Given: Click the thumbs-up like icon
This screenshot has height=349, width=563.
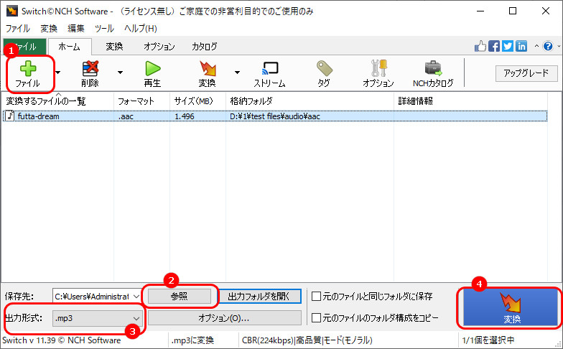Looking at the screenshot, I should (x=480, y=46).
